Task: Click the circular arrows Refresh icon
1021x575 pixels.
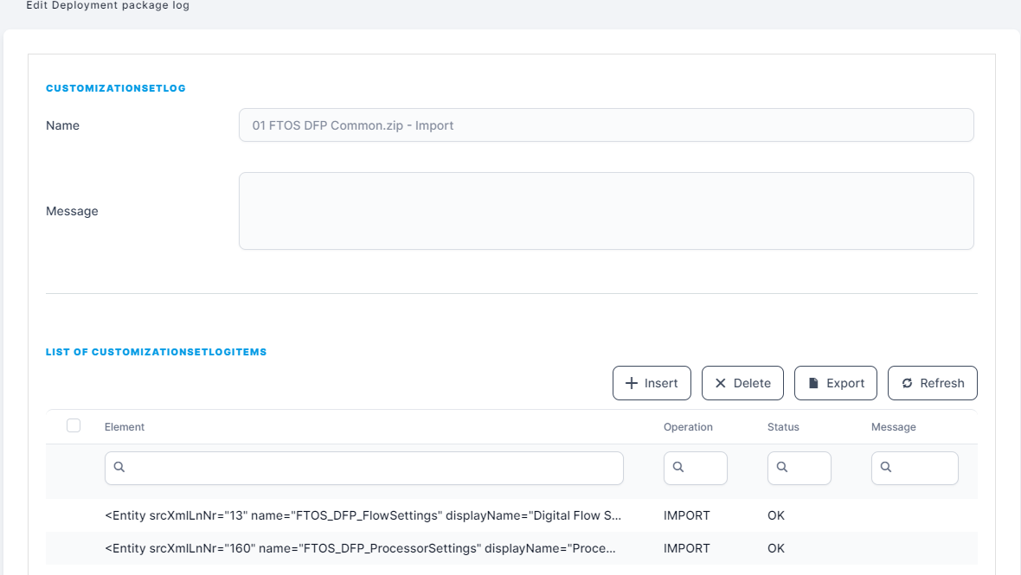Action: [x=907, y=383]
